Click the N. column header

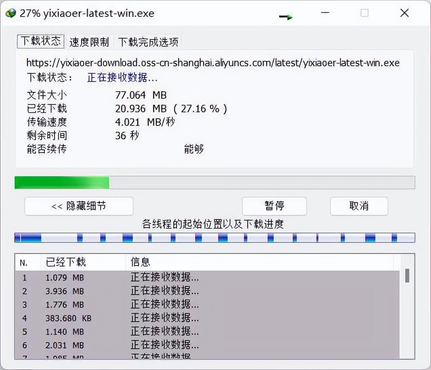[x=28, y=262]
